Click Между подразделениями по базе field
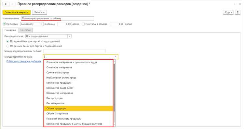This screenshot has width=244, height=129. 75,51
